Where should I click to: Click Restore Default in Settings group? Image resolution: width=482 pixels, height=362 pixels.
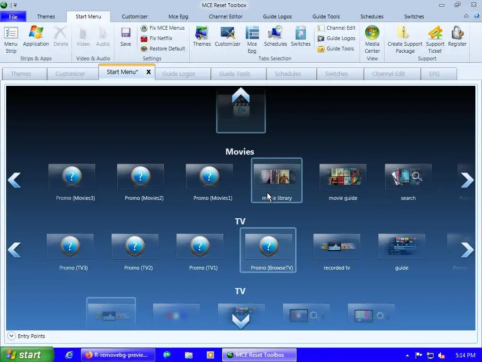click(162, 49)
